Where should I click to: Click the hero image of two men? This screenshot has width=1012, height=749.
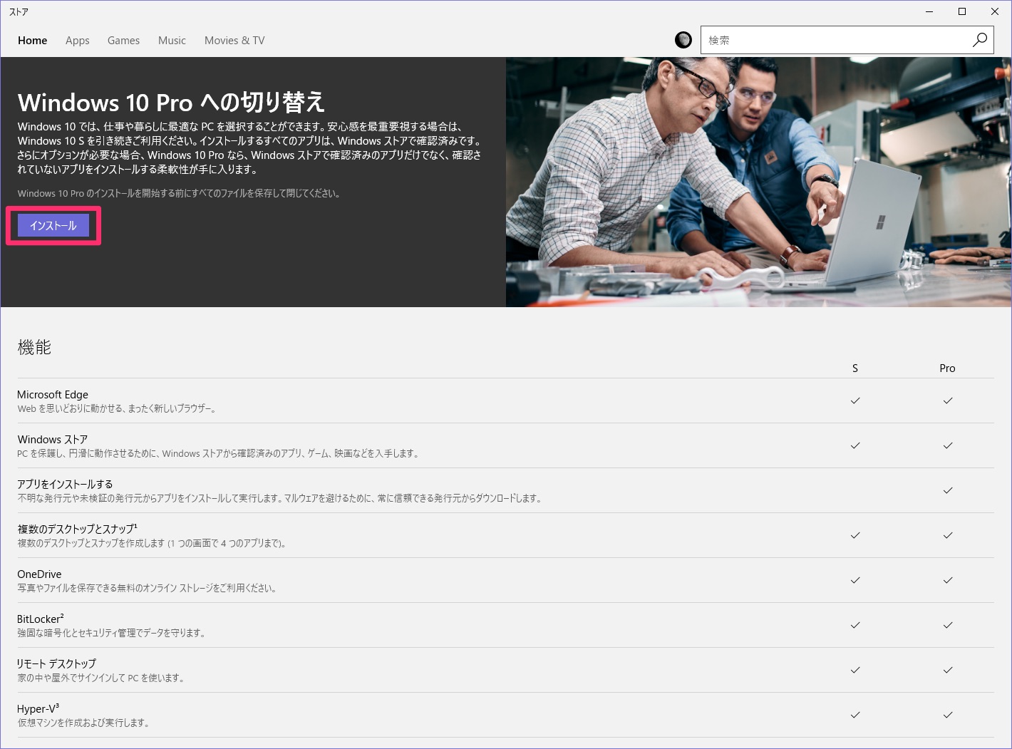click(x=758, y=182)
